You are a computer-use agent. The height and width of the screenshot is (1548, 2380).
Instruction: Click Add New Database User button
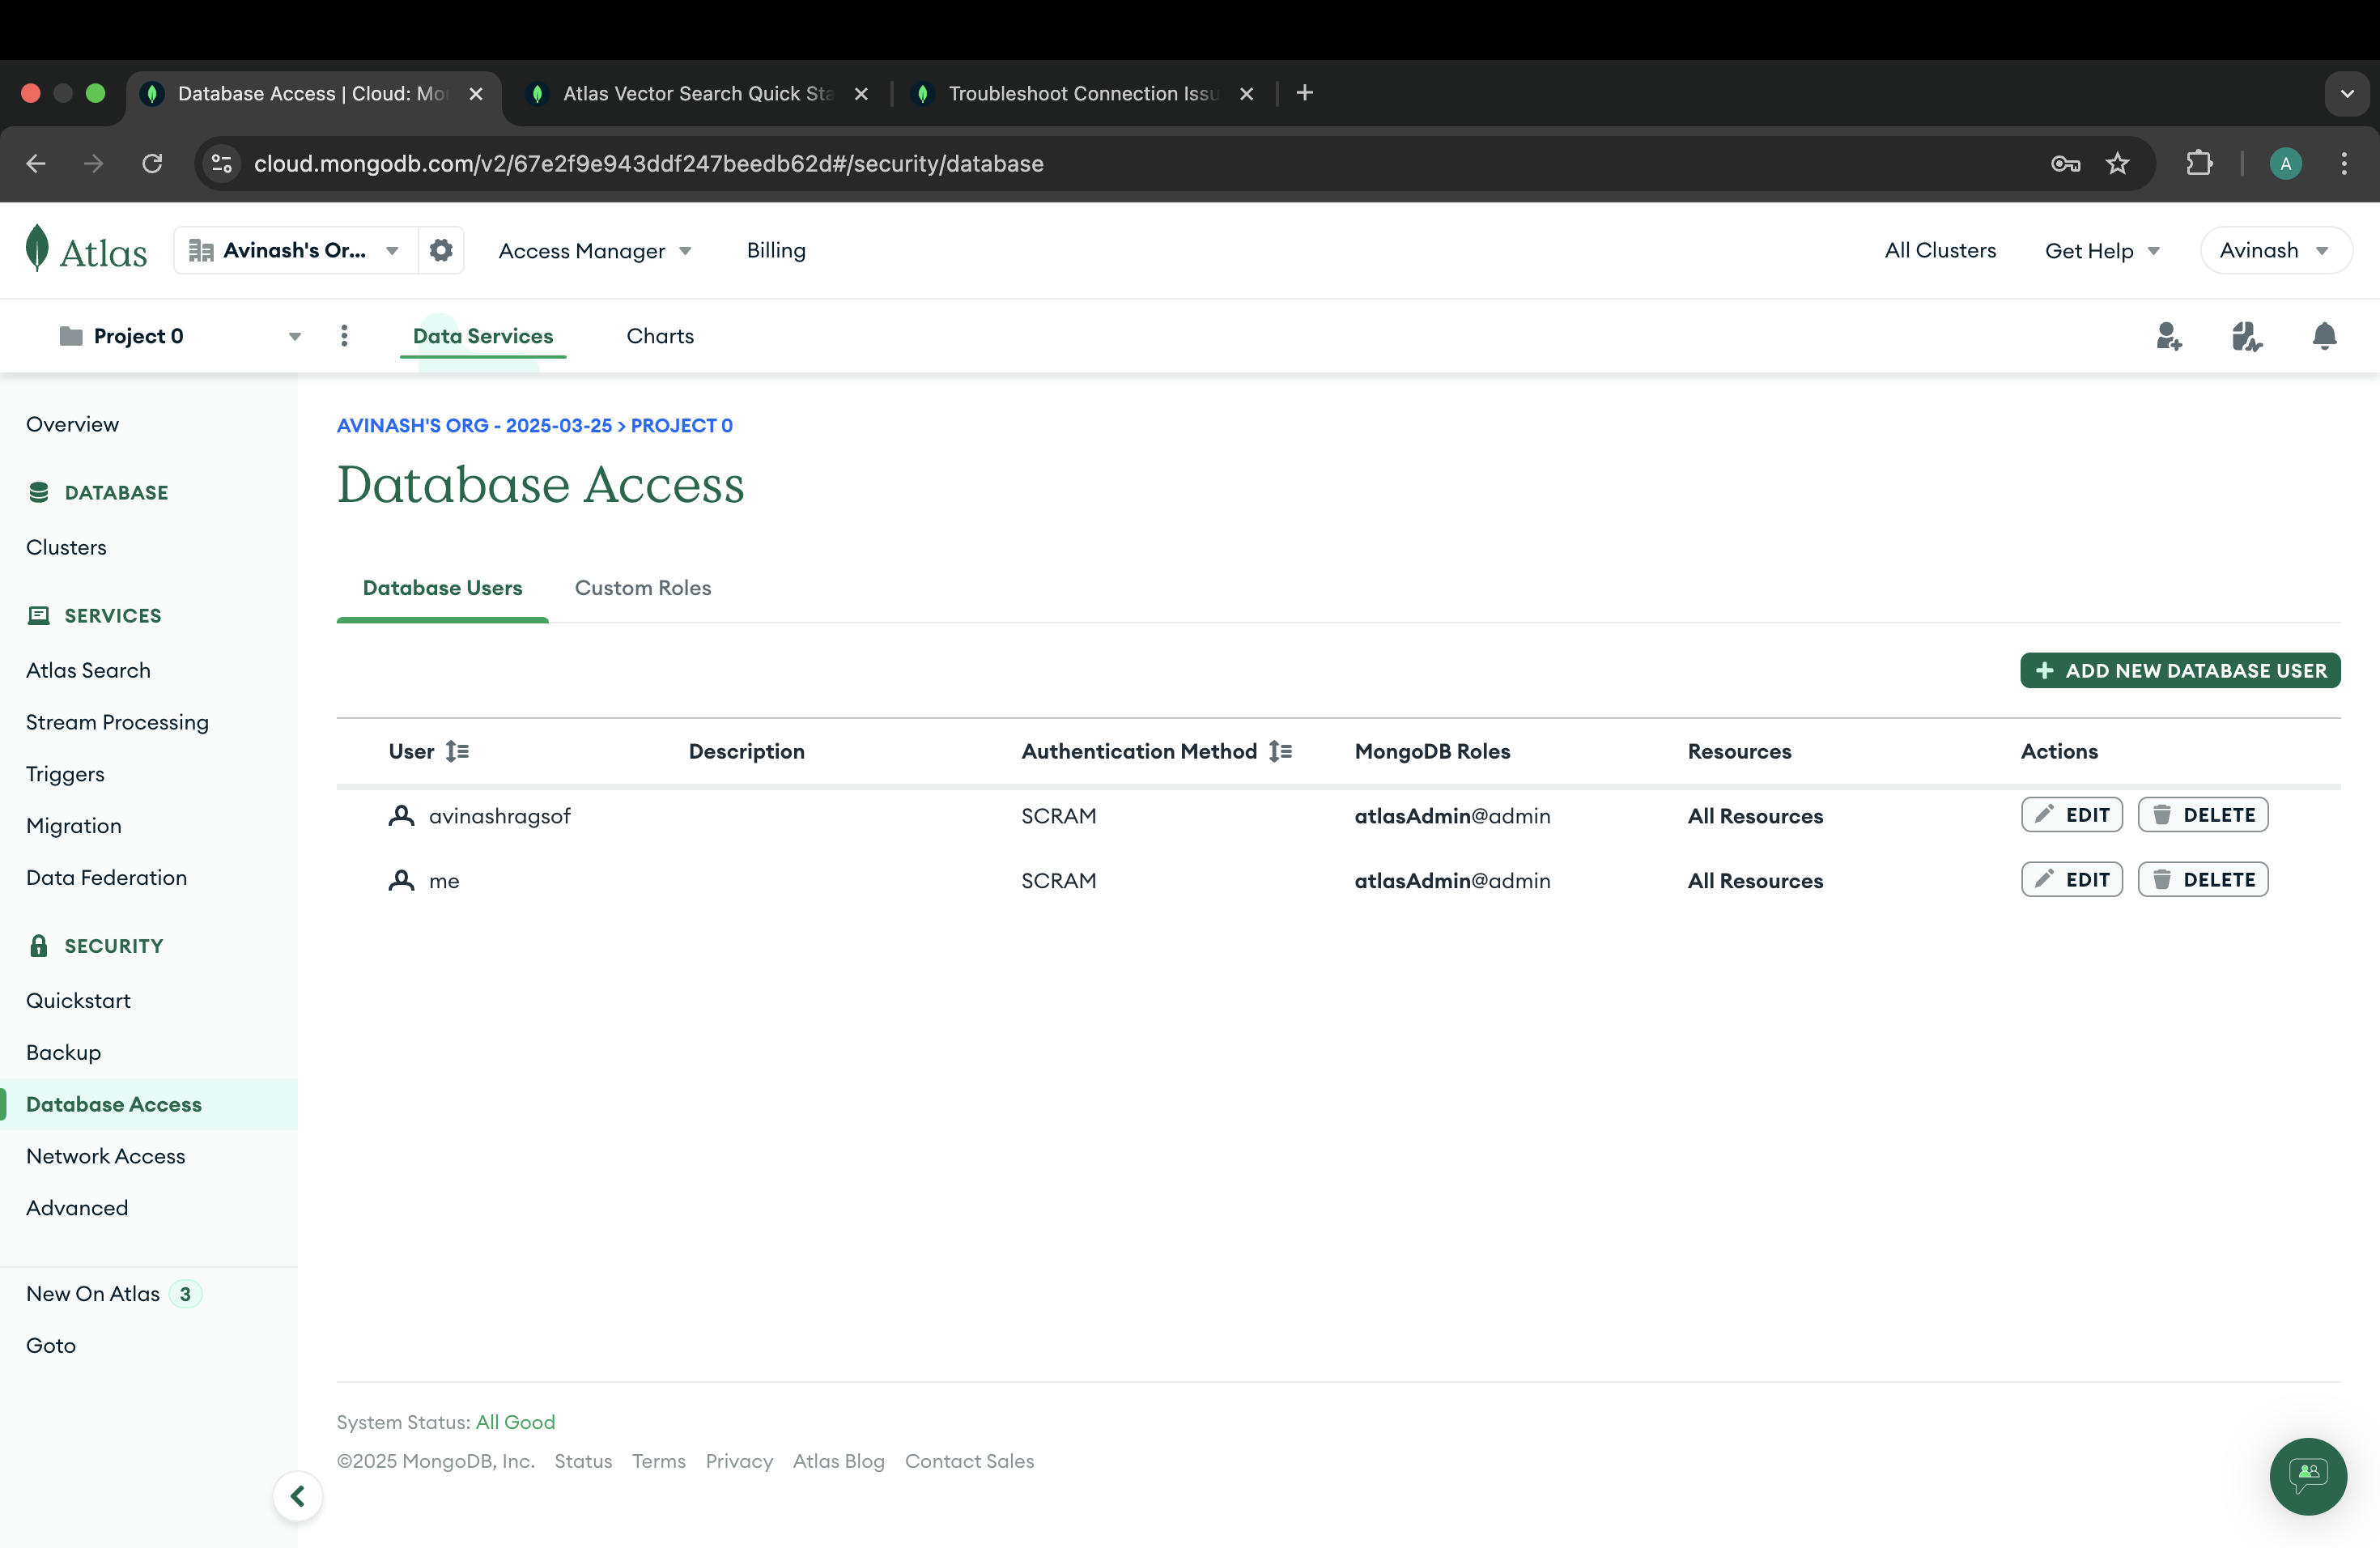2179,670
